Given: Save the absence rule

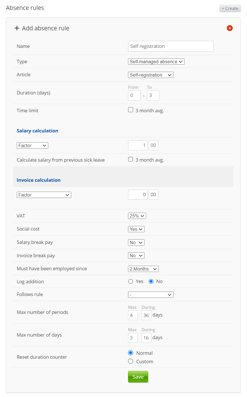Looking at the screenshot, I should click(138, 377).
